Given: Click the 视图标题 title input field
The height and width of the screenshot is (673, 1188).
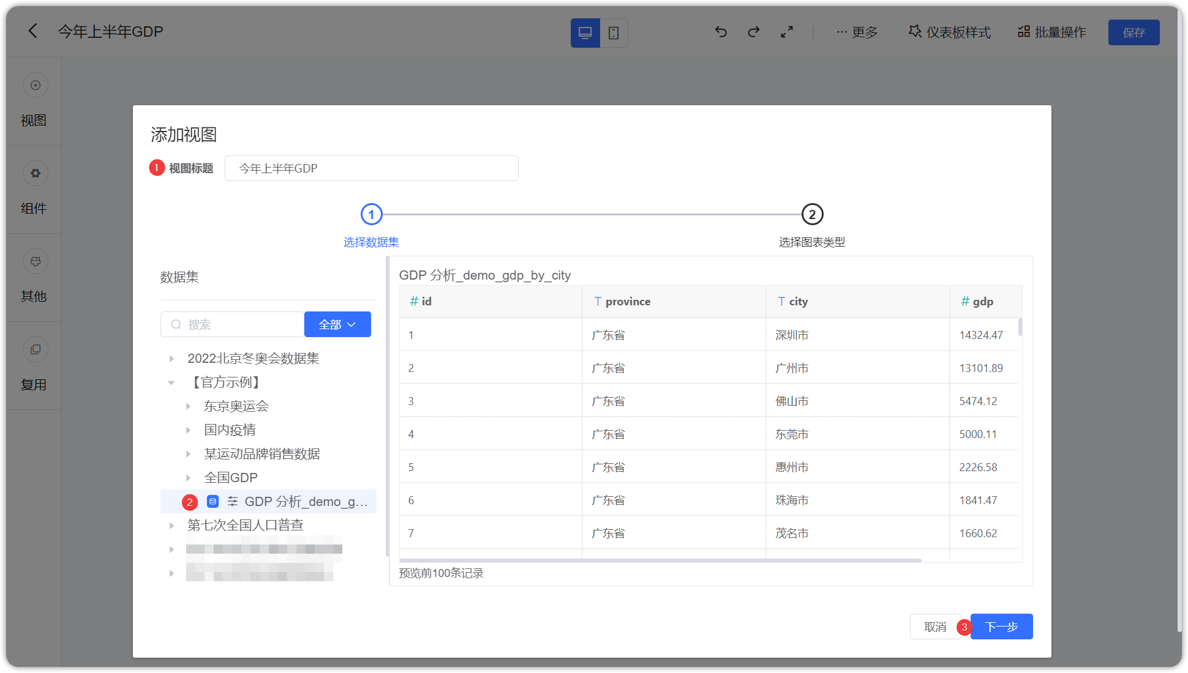Looking at the screenshot, I should point(372,168).
